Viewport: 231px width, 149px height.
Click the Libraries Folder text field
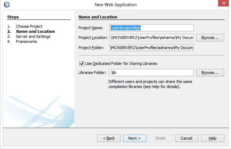(x=152, y=73)
